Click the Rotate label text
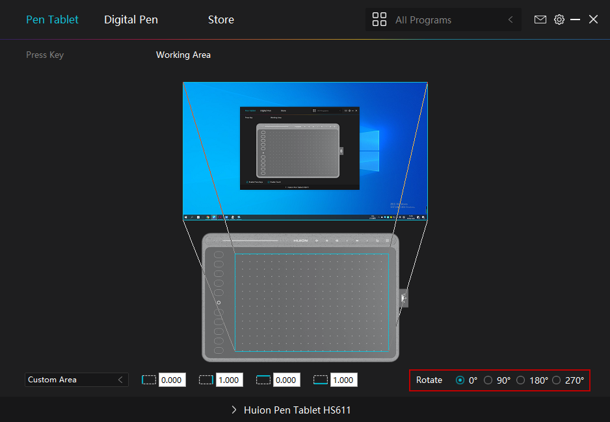 [x=429, y=380]
